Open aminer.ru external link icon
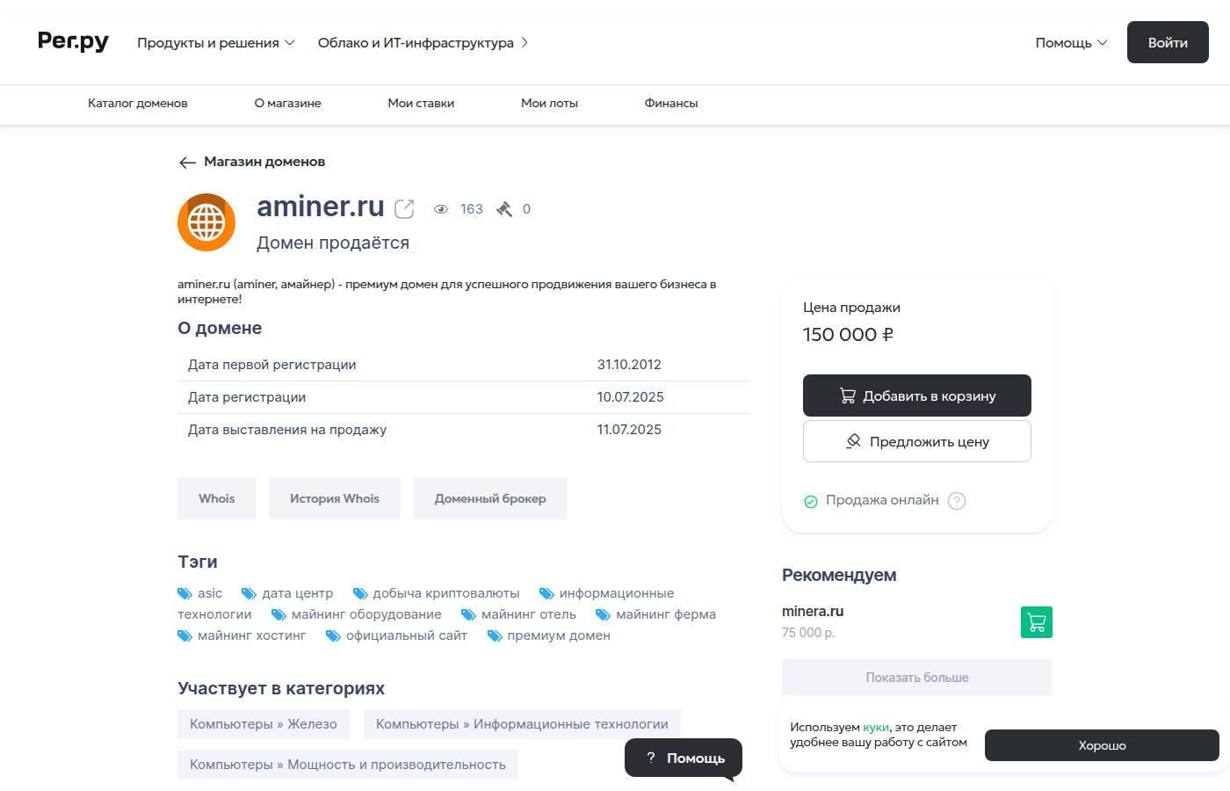1230x791 pixels. coord(404,208)
